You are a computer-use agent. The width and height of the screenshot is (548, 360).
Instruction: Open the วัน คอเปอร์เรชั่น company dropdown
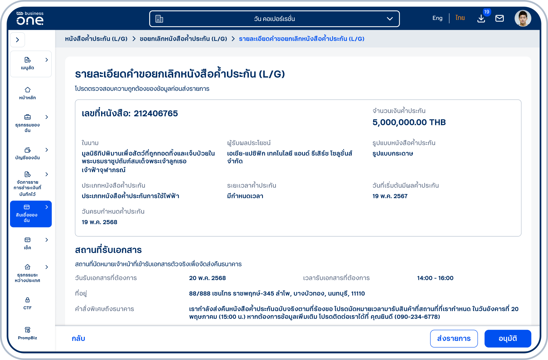[274, 19]
